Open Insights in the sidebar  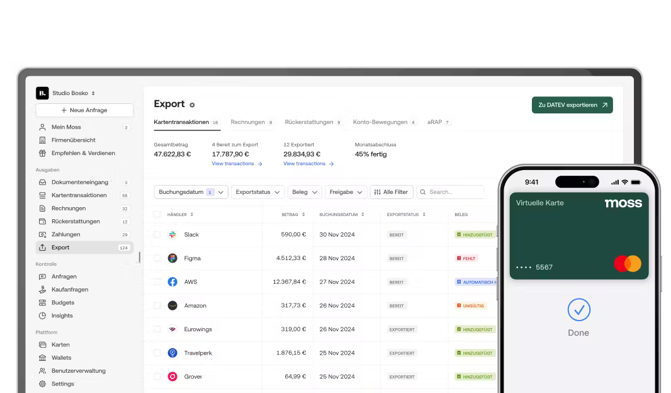tap(62, 316)
